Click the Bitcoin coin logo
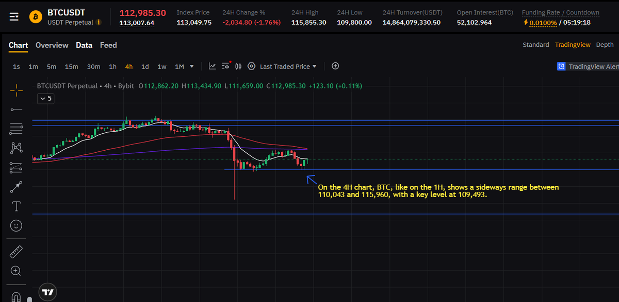Viewport: 619px width, 302px height. (x=36, y=17)
